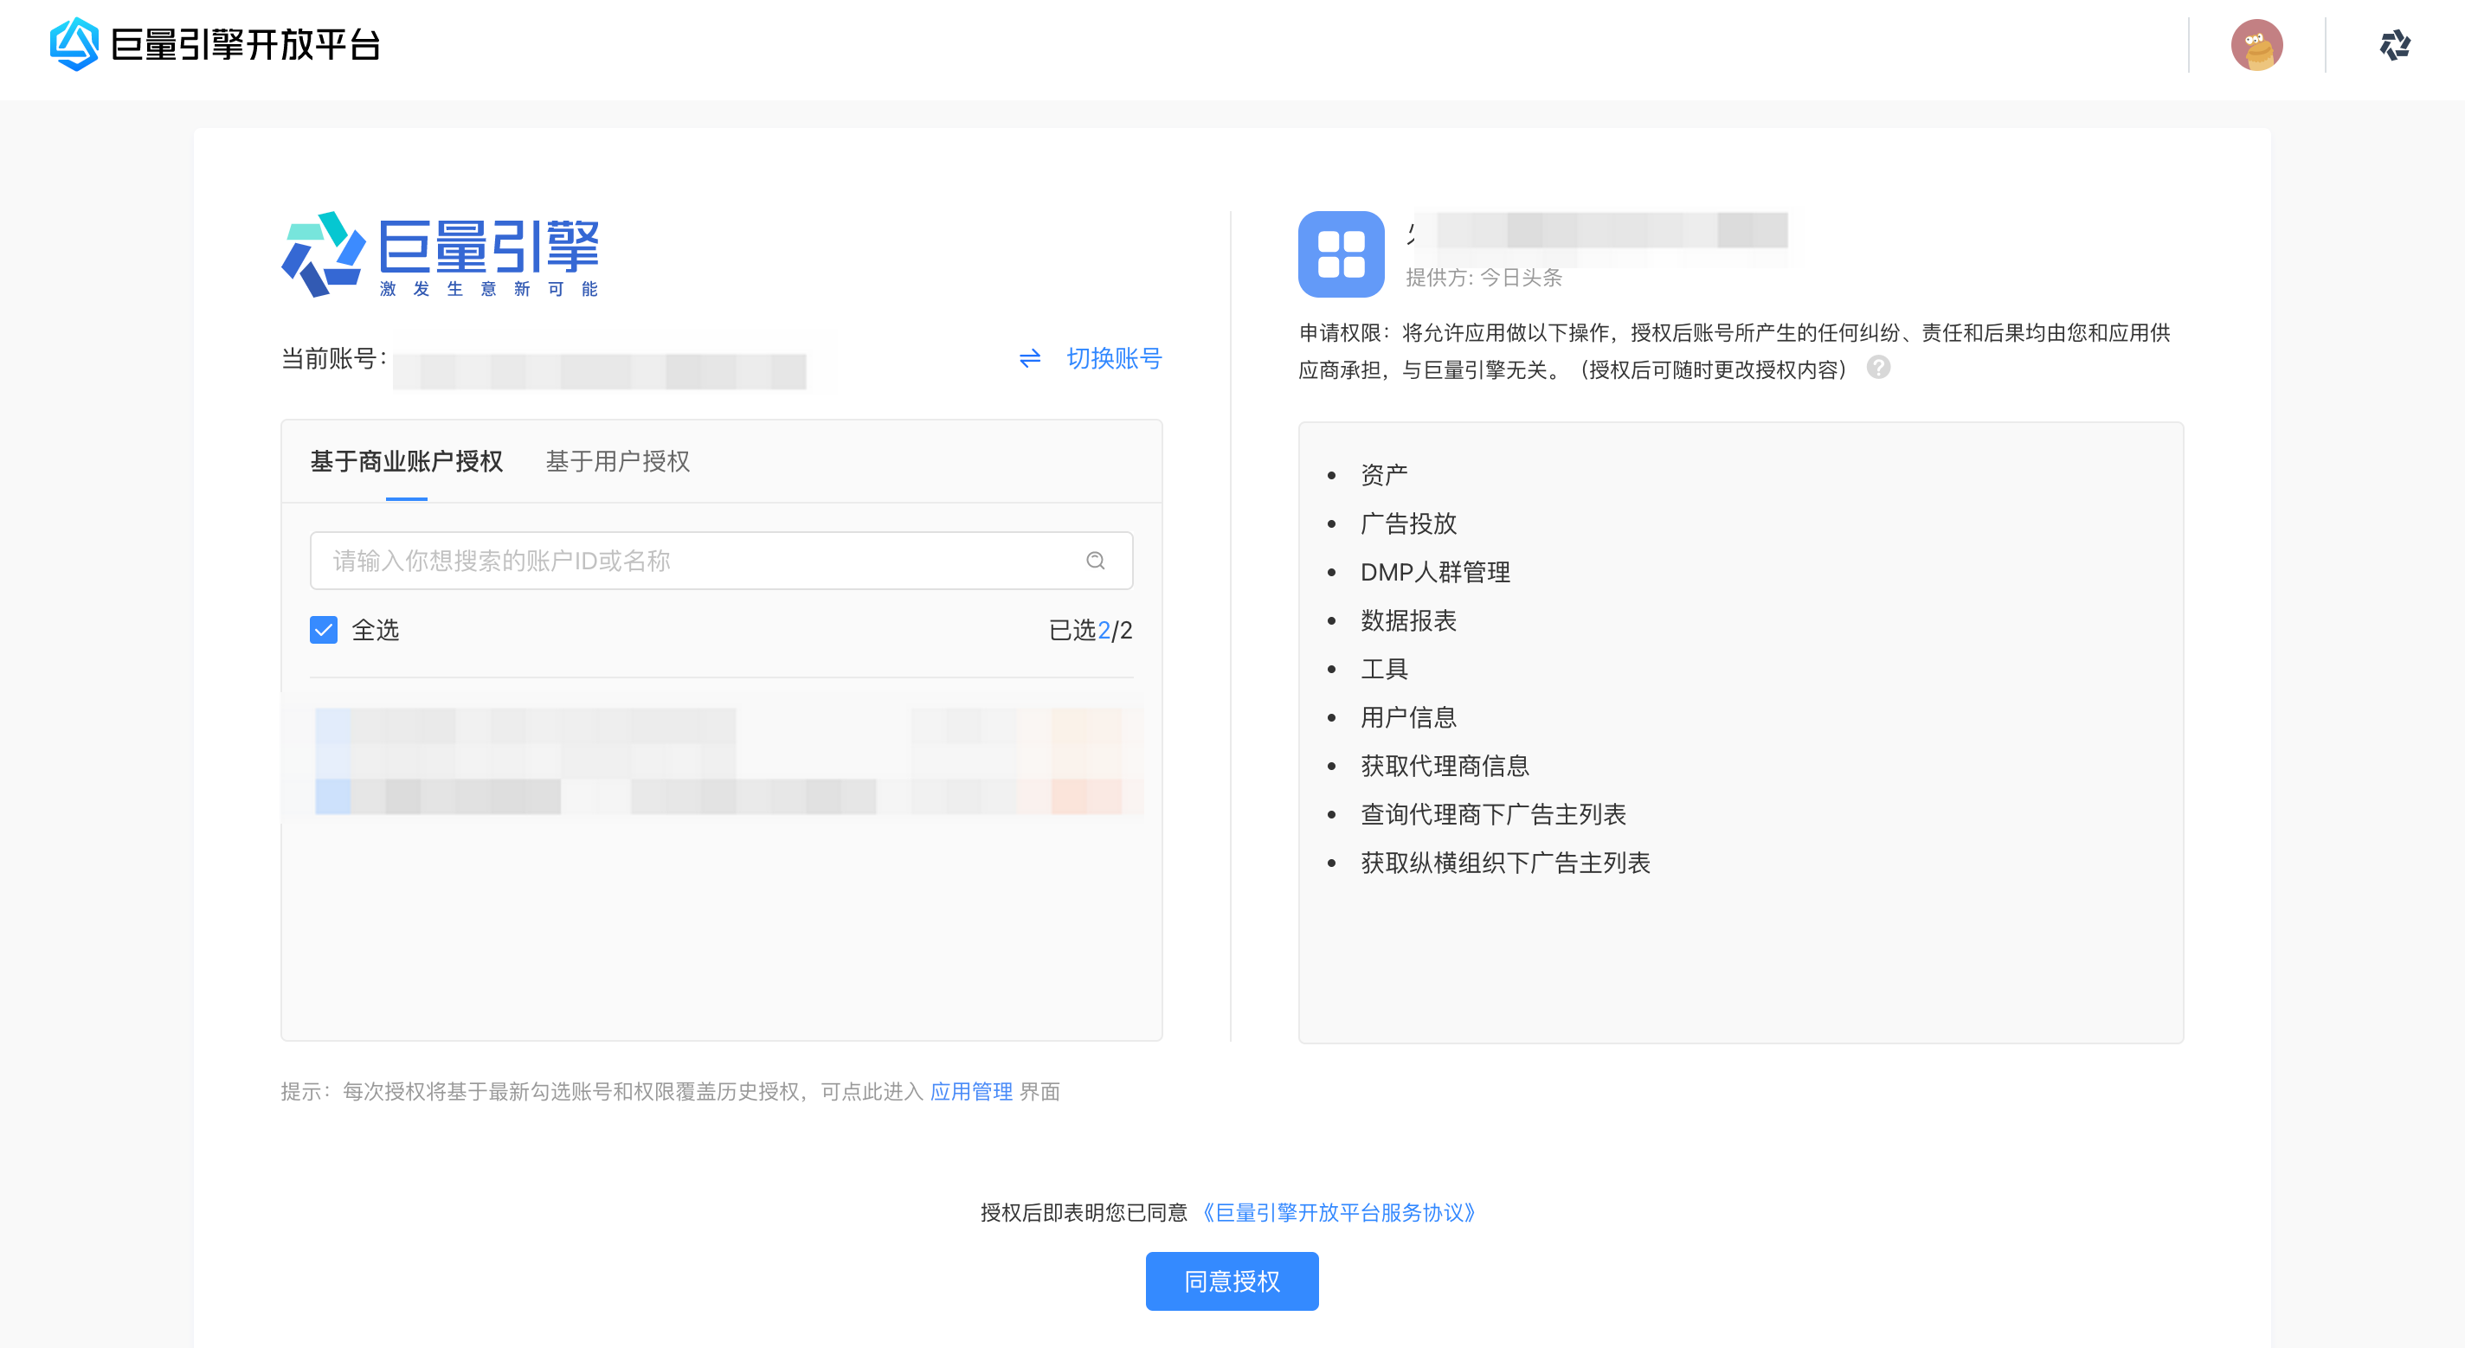This screenshot has width=2465, height=1348.
Task: Click the 同意授权 button
Action: [1232, 1281]
